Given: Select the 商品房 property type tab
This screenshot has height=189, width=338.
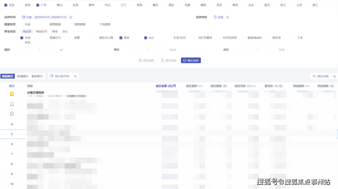Looking at the screenshot, I should (x=27, y=31).
